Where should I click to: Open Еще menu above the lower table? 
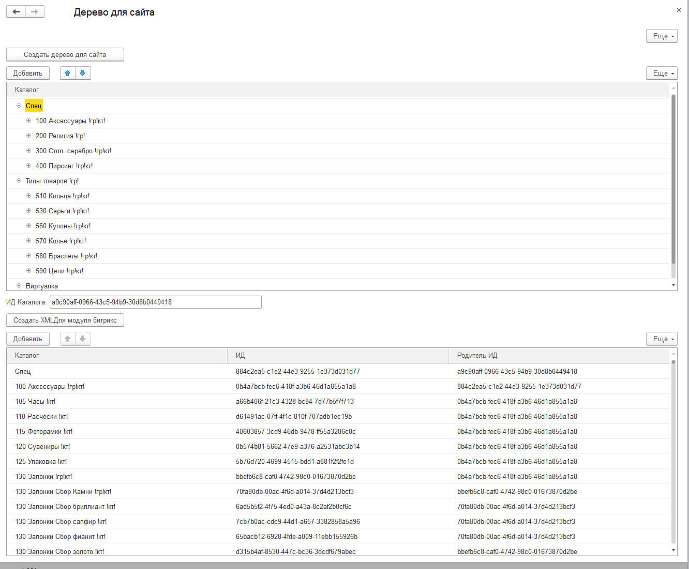coord(662,339)
